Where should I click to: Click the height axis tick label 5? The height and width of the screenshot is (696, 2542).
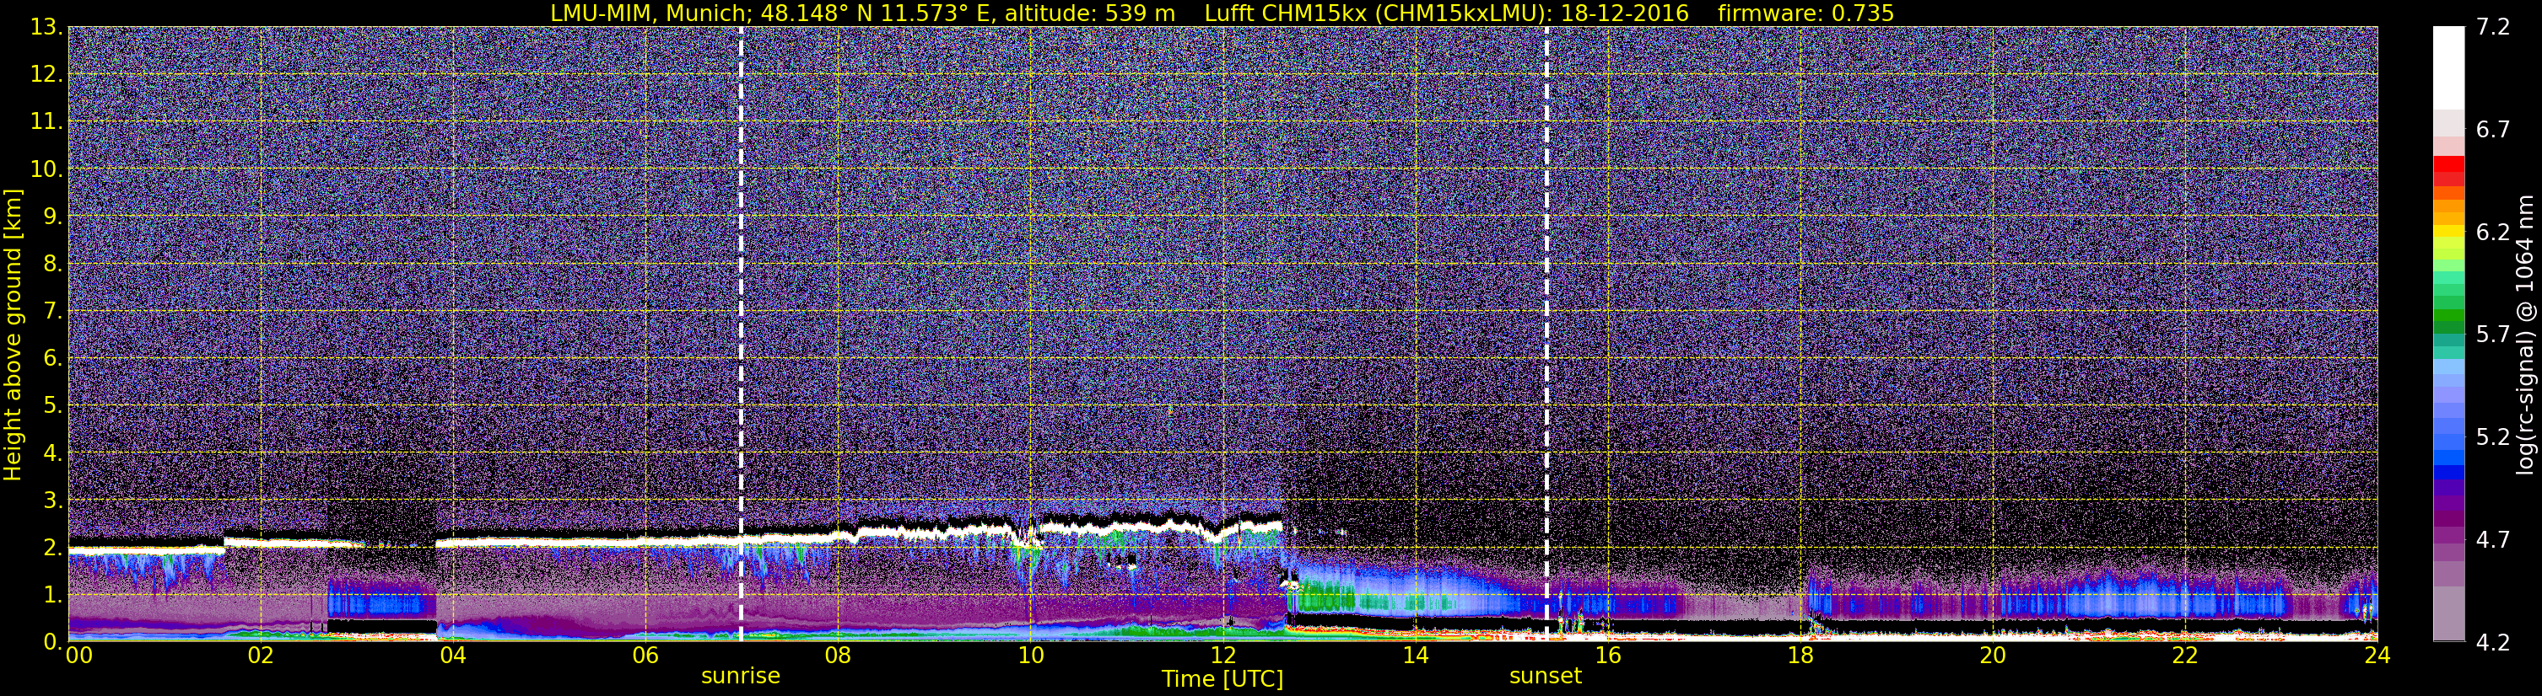coord(53,406)
